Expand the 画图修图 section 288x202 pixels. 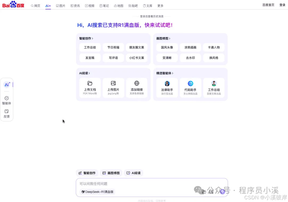click(x=163, y=38)
